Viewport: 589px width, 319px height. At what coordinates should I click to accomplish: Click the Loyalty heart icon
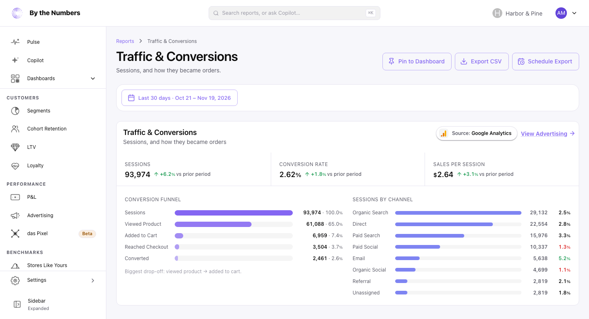click(x=15, y=166)
